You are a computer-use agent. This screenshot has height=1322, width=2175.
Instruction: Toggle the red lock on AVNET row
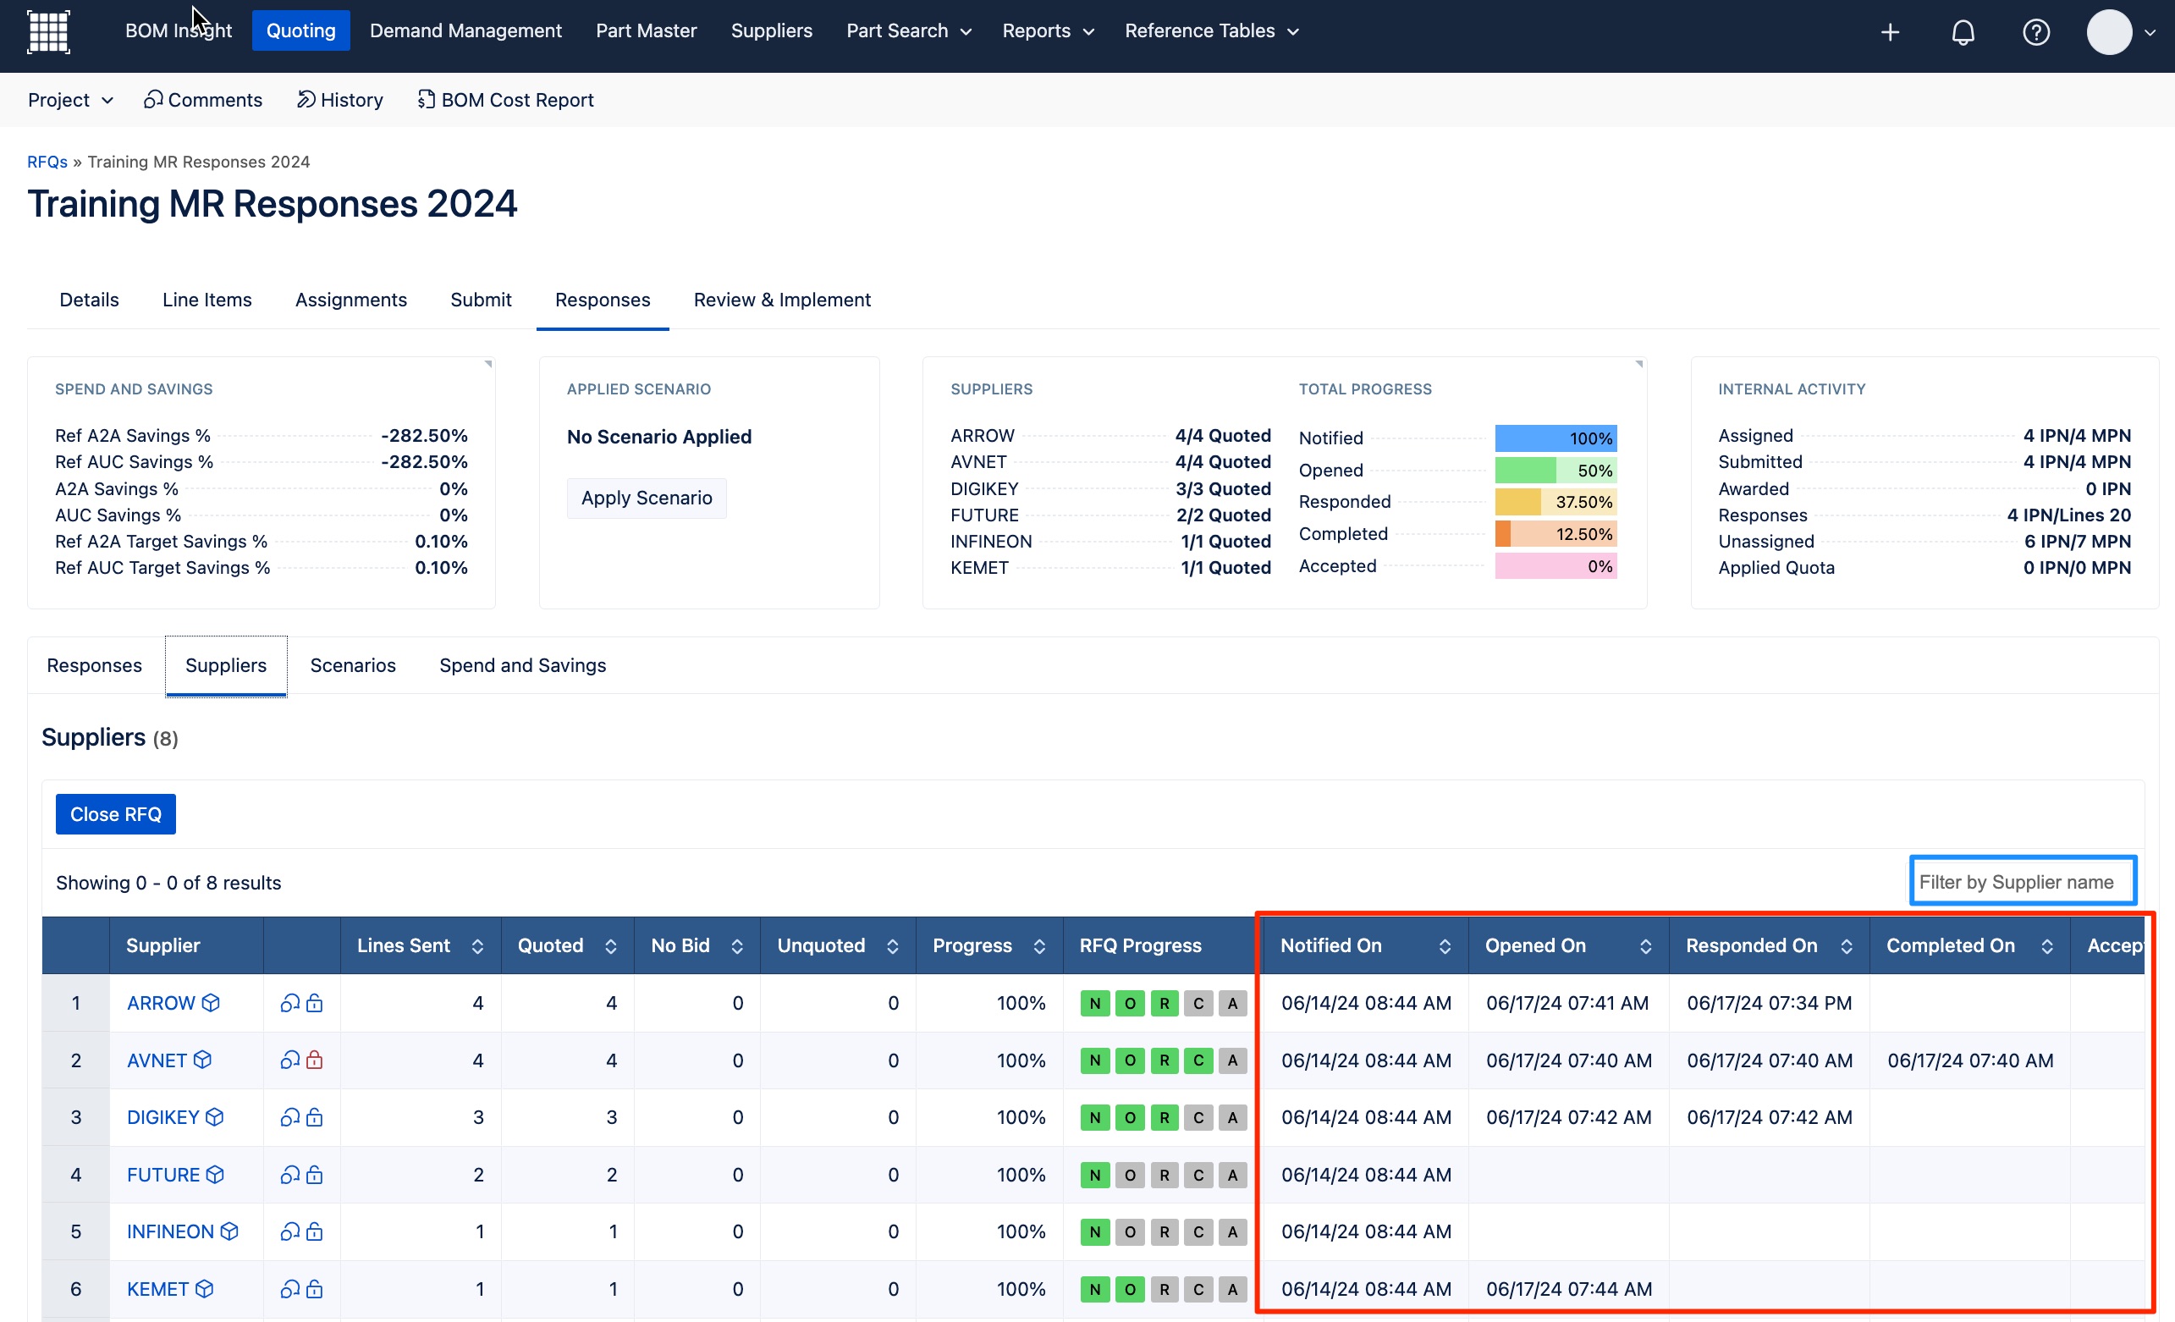pos(314,1060)
